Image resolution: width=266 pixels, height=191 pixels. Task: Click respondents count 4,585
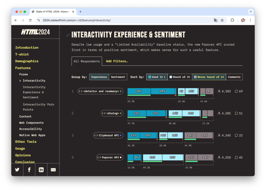point(224,113)
